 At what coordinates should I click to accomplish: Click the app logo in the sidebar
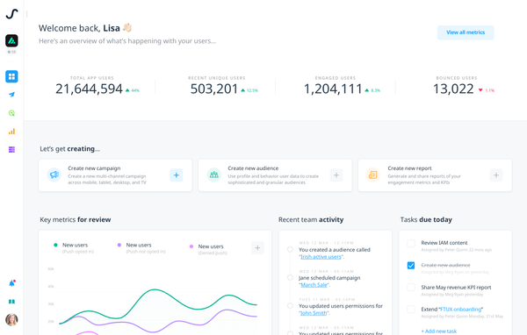(11, 14)
